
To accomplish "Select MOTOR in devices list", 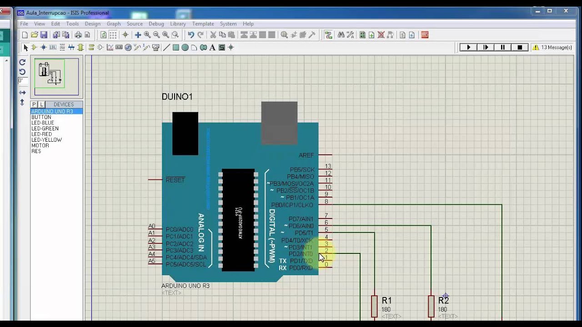I will [x=56, y=146].
